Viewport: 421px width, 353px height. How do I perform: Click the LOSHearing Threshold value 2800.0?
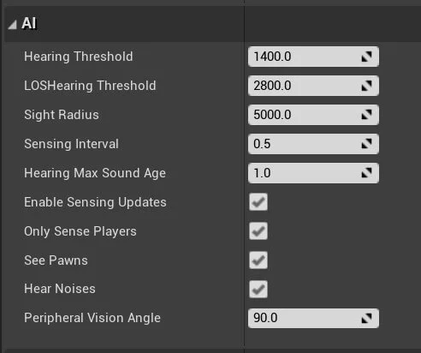click(x=313, y=86)
